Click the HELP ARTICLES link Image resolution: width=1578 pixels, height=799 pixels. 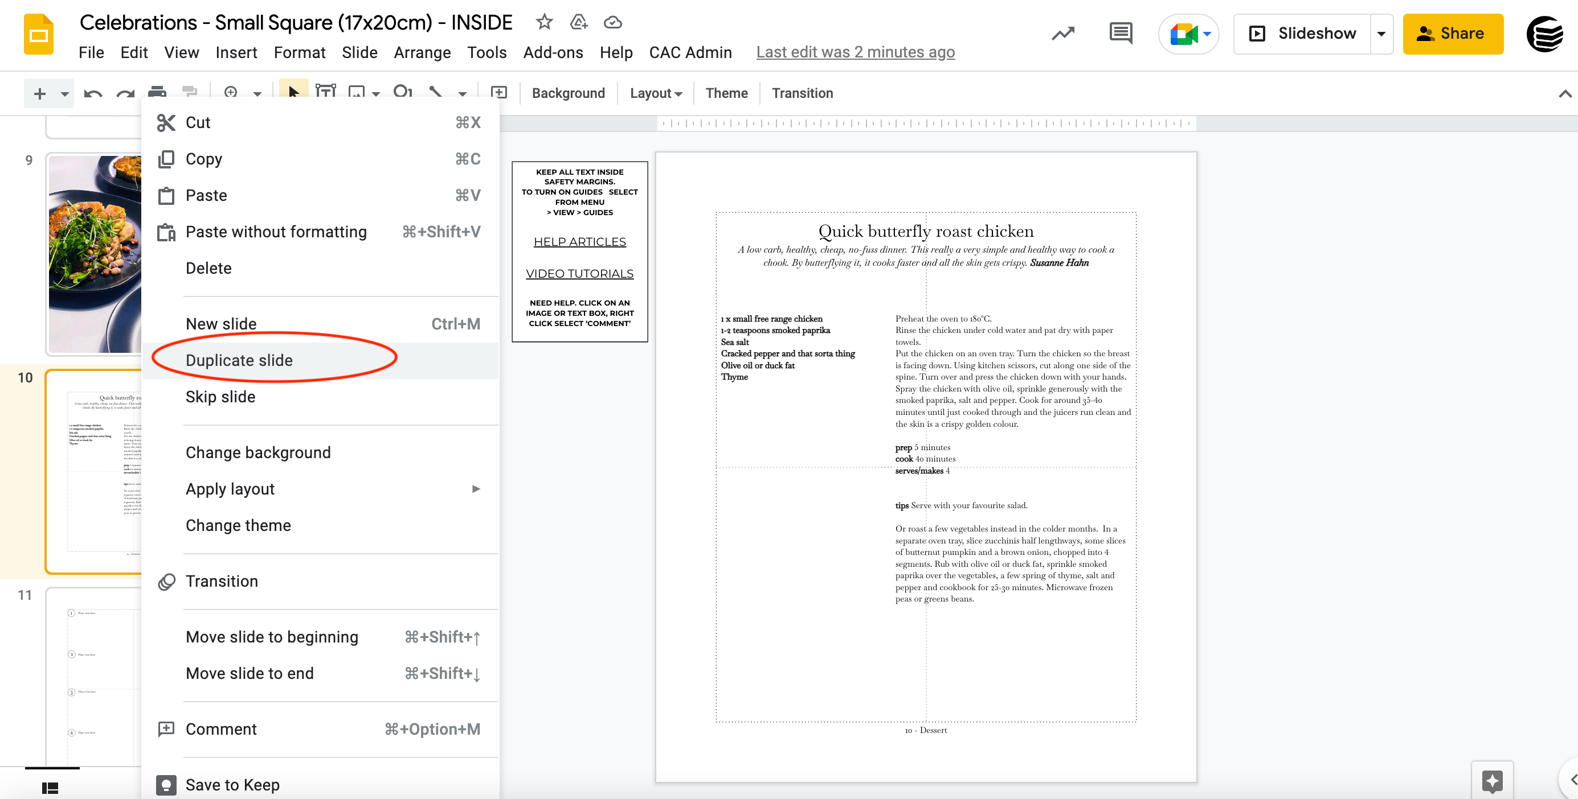point(579,241)
